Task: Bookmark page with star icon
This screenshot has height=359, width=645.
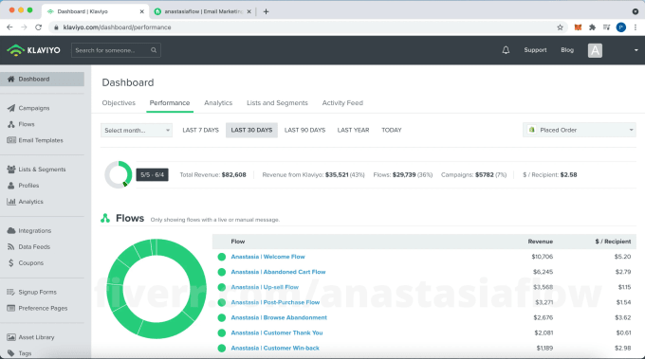Action: point(560,27)
